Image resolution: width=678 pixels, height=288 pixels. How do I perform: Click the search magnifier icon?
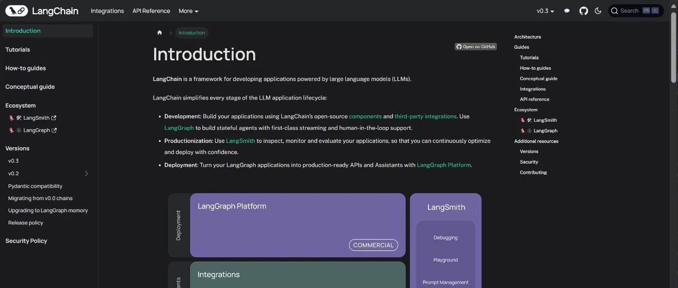[x=614, y=11]
